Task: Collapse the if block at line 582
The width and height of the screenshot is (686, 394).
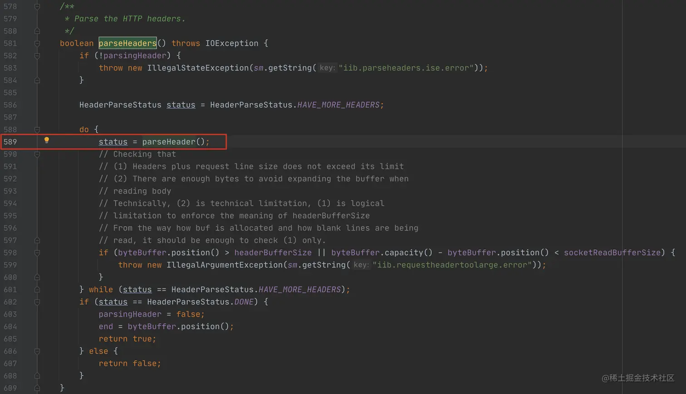Action: click(x=37, y=56)
